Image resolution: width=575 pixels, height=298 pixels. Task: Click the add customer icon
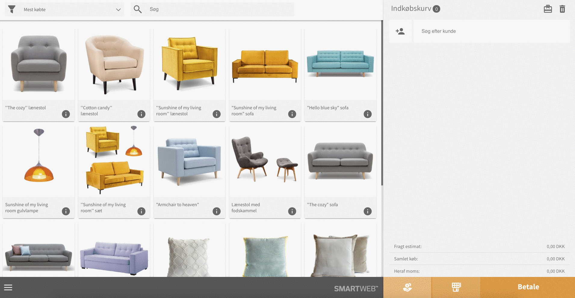(x=400, y=31)
